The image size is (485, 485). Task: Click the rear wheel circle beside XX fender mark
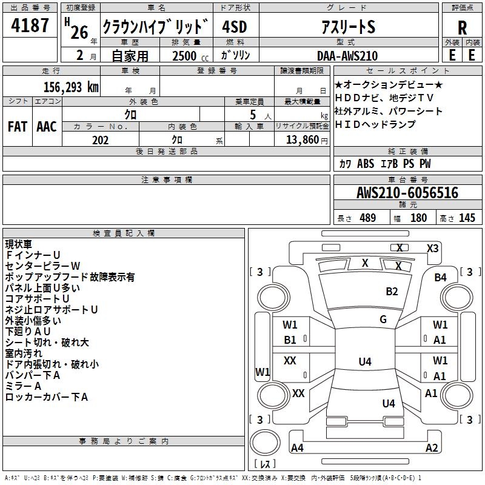click(273, 396)
